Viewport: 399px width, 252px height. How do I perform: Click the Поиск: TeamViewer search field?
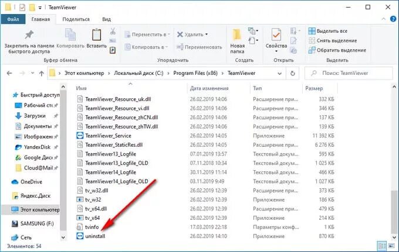pos(349,73)
